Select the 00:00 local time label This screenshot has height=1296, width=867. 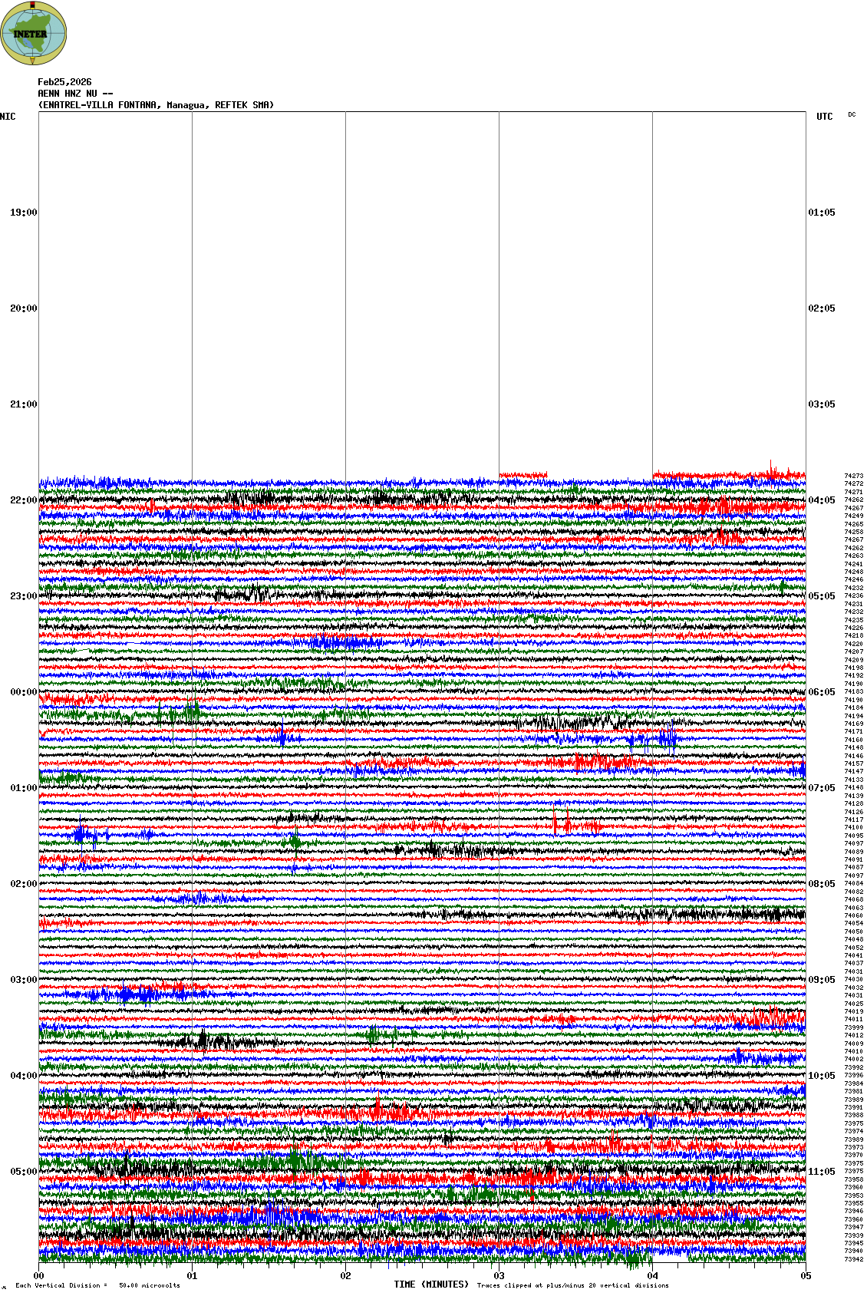(x=23, y=692)
